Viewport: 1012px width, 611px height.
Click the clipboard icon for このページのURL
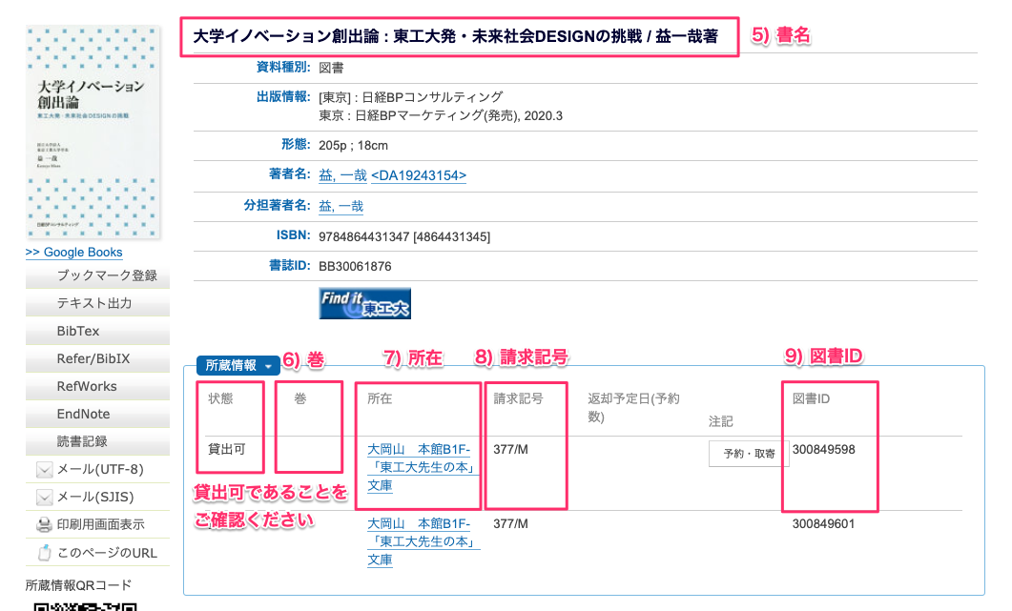tap(44, 553)
